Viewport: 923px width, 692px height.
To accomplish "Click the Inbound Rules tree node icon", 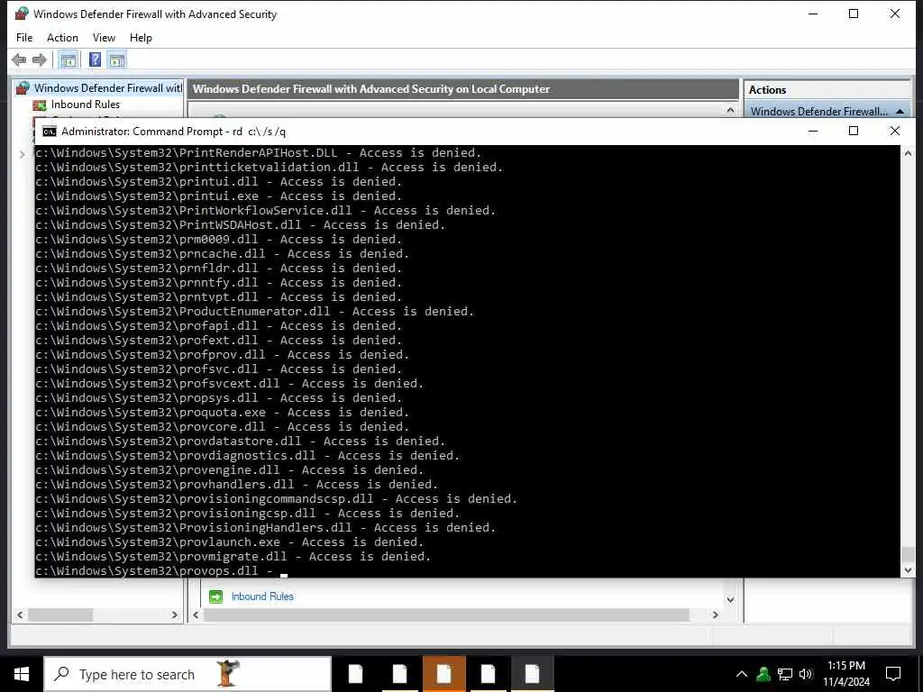I will [x=40, y=105].
